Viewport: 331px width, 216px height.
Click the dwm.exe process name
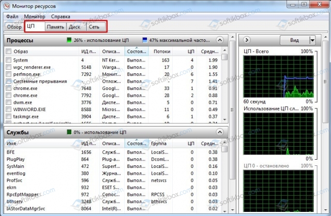pos(22,102)
